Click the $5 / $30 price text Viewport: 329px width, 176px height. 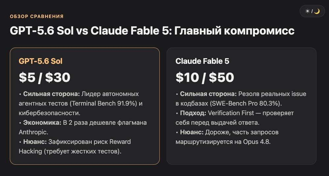[44, 77]
